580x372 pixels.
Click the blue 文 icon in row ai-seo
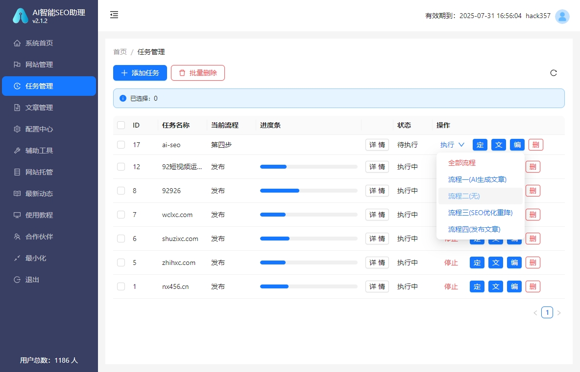click(498, 145)
